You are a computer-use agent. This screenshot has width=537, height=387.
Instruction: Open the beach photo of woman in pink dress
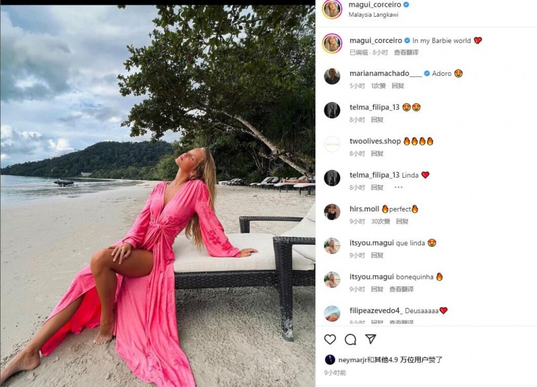(158, 196)
